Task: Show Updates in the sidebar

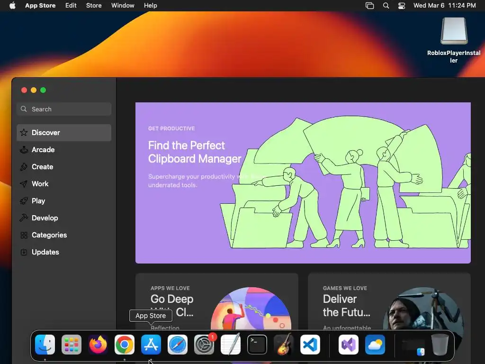Action: (64, 252)
